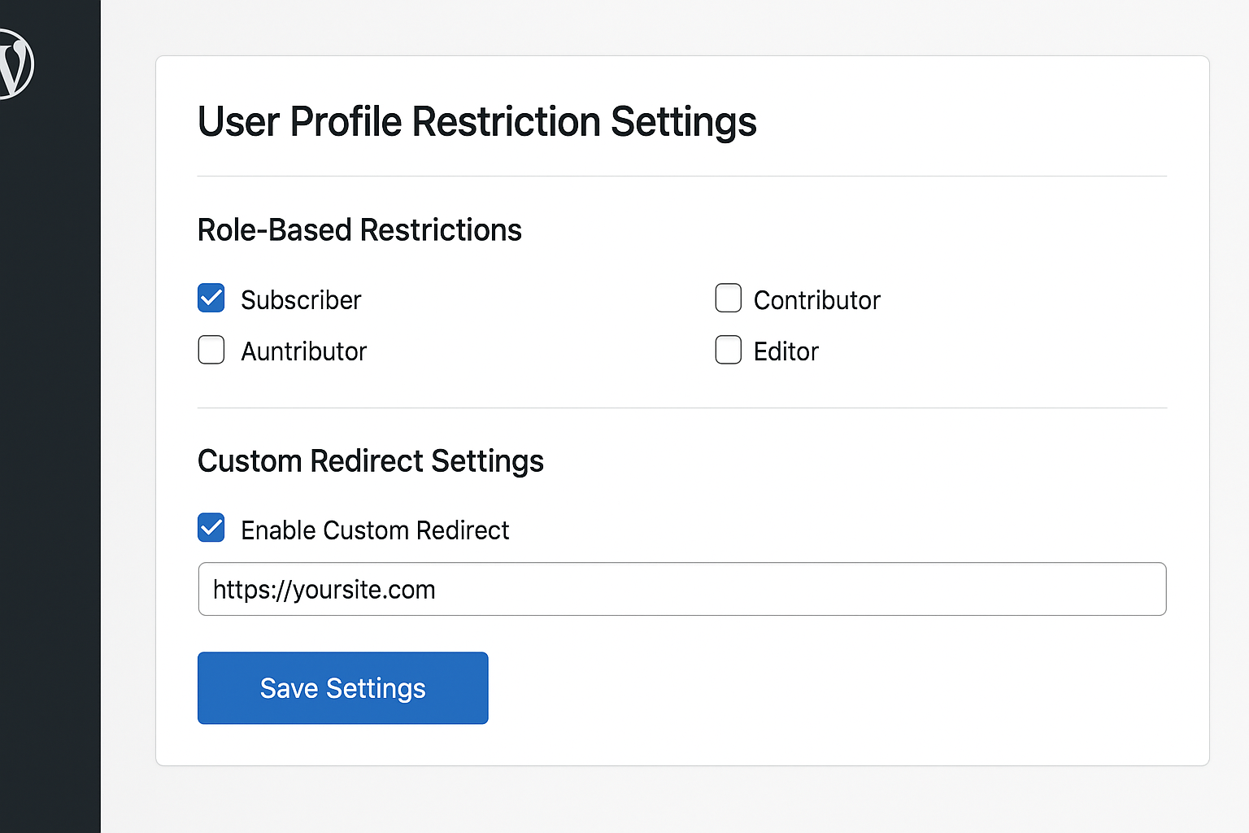
Task: Check the Contributor role checkbox
Action: point(728,299)
